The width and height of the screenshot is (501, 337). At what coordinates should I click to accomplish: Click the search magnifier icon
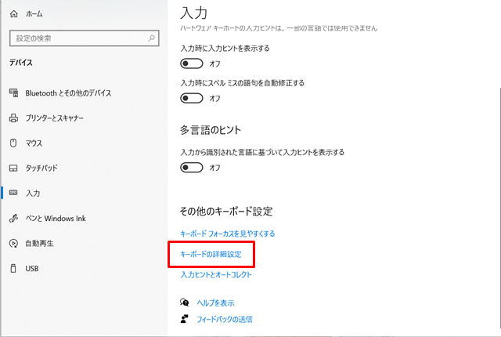(151, 38)
